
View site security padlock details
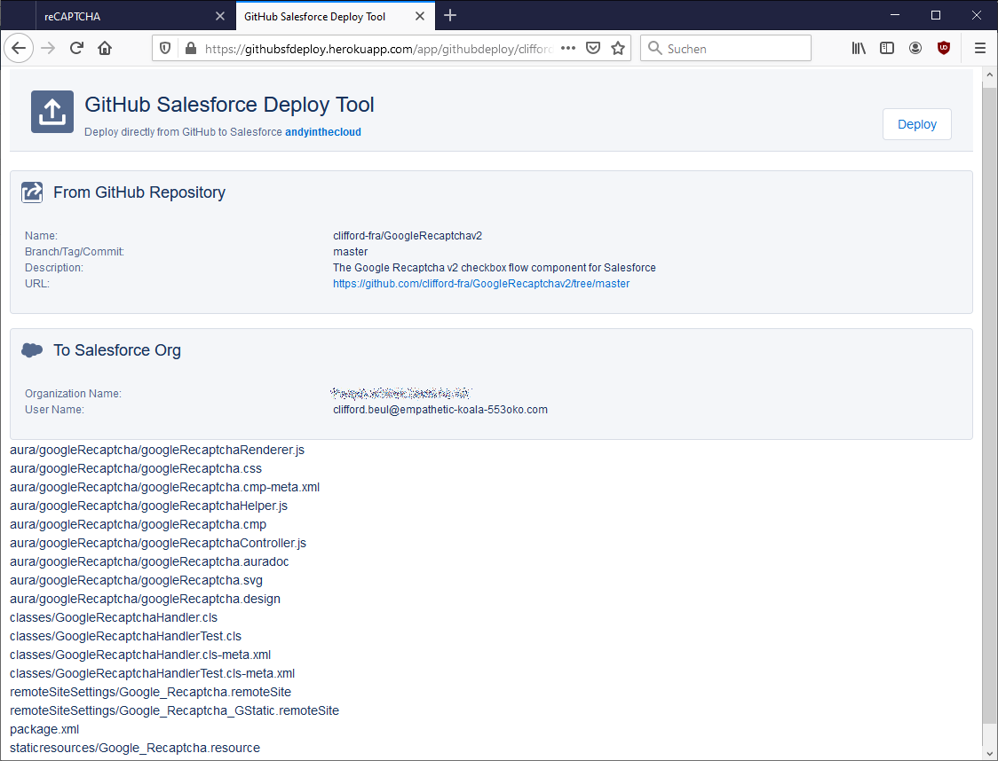coord(190,48)
